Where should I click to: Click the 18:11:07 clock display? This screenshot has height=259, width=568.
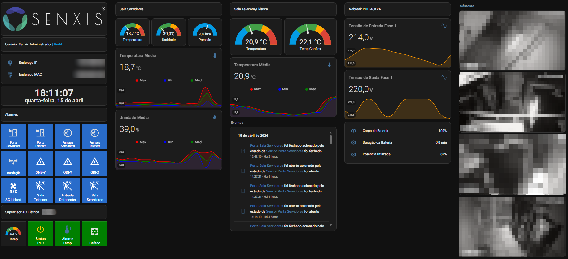click(x=54, y=93)
